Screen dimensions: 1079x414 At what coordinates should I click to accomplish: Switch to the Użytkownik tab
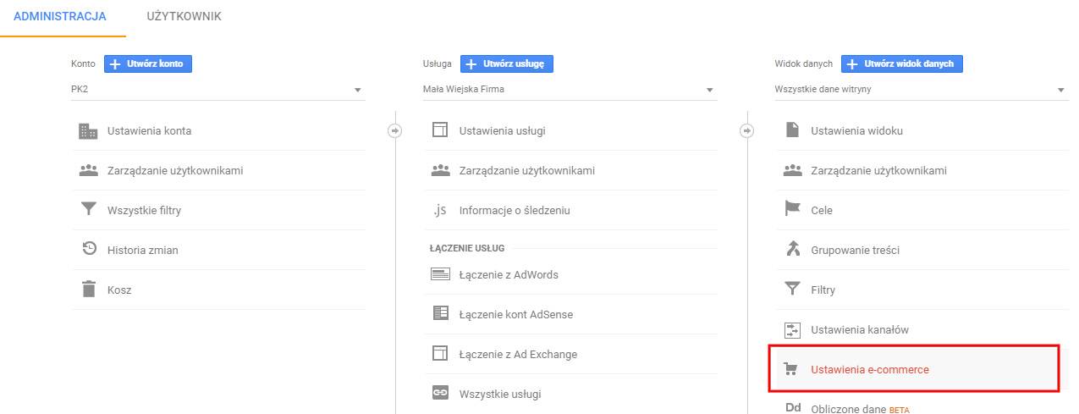point(184,17)
